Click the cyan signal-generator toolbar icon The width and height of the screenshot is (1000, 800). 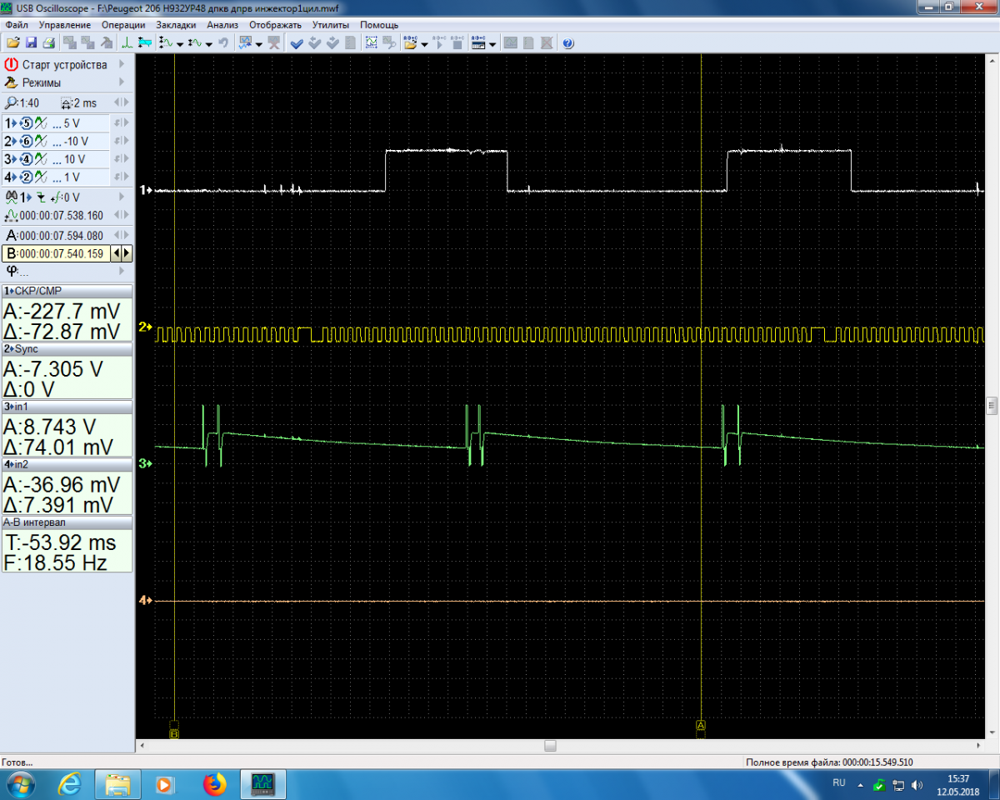tap(145, 42)
